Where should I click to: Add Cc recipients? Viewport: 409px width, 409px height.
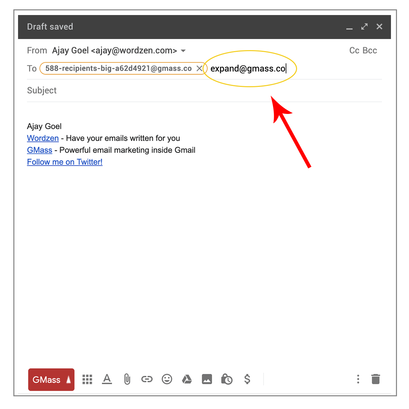[x=354, y=50]
